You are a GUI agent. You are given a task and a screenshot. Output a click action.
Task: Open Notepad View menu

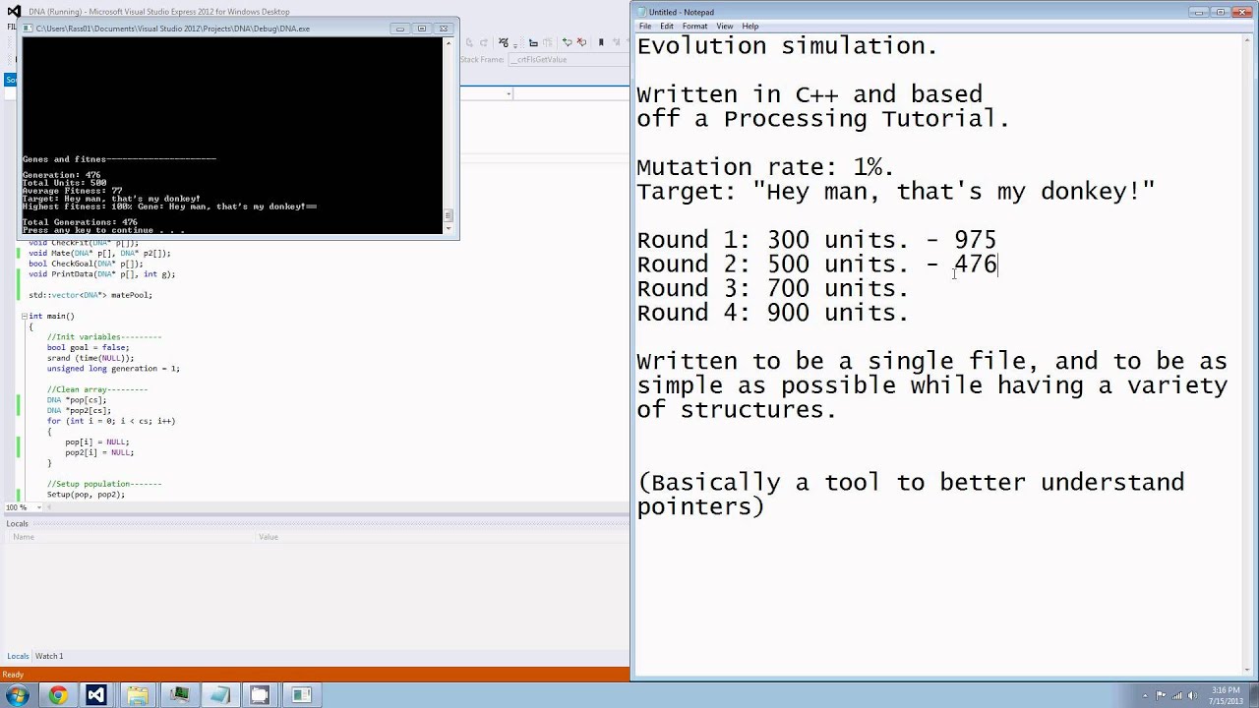tap(725, 26)
